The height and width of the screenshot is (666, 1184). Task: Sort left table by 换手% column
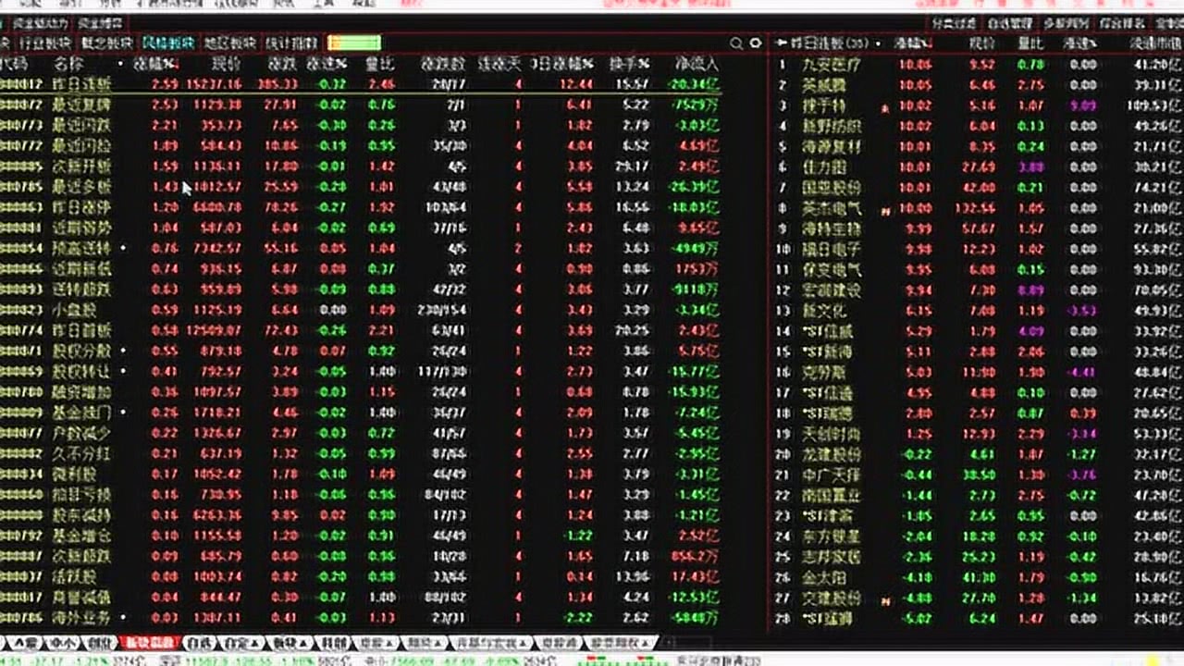click(x=630, y=65)
